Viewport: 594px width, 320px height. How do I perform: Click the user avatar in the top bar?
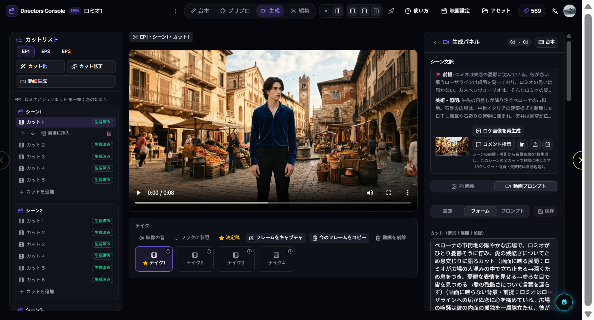point(569,11)
